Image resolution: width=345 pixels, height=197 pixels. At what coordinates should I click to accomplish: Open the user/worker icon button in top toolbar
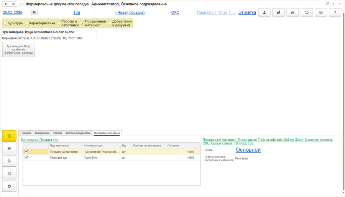[264, 13]
